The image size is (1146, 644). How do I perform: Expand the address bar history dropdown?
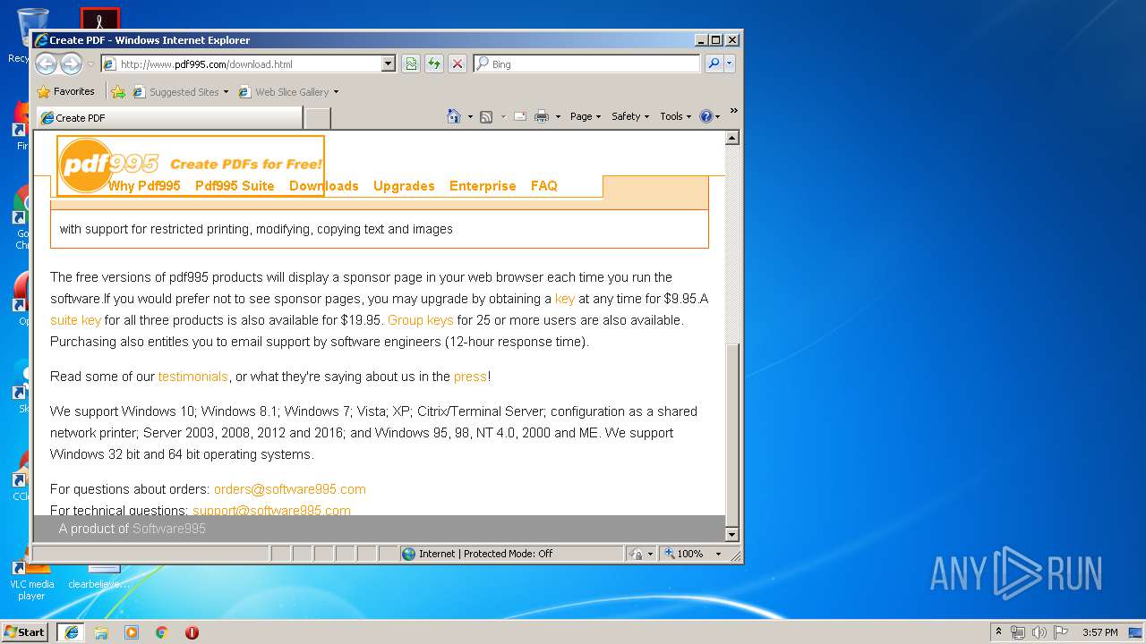coord(389,64)
